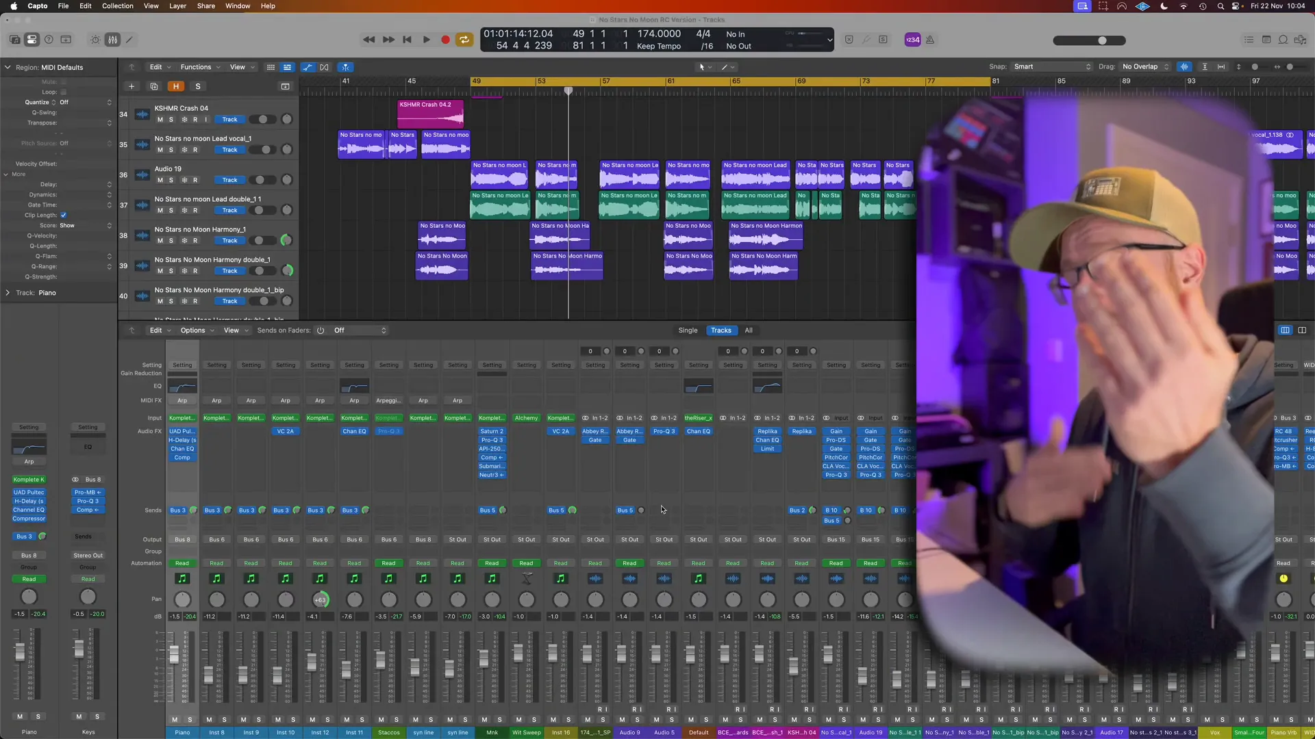Click Track button on Audio 19 track
The height and width of the screenshot is (739, 1315).
pos(229,180)
